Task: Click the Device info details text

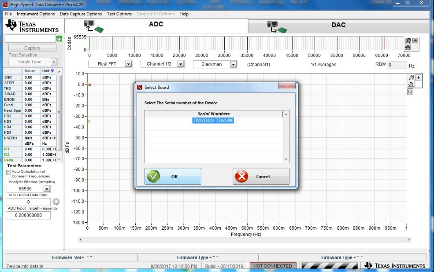Action: coord(25,266)
